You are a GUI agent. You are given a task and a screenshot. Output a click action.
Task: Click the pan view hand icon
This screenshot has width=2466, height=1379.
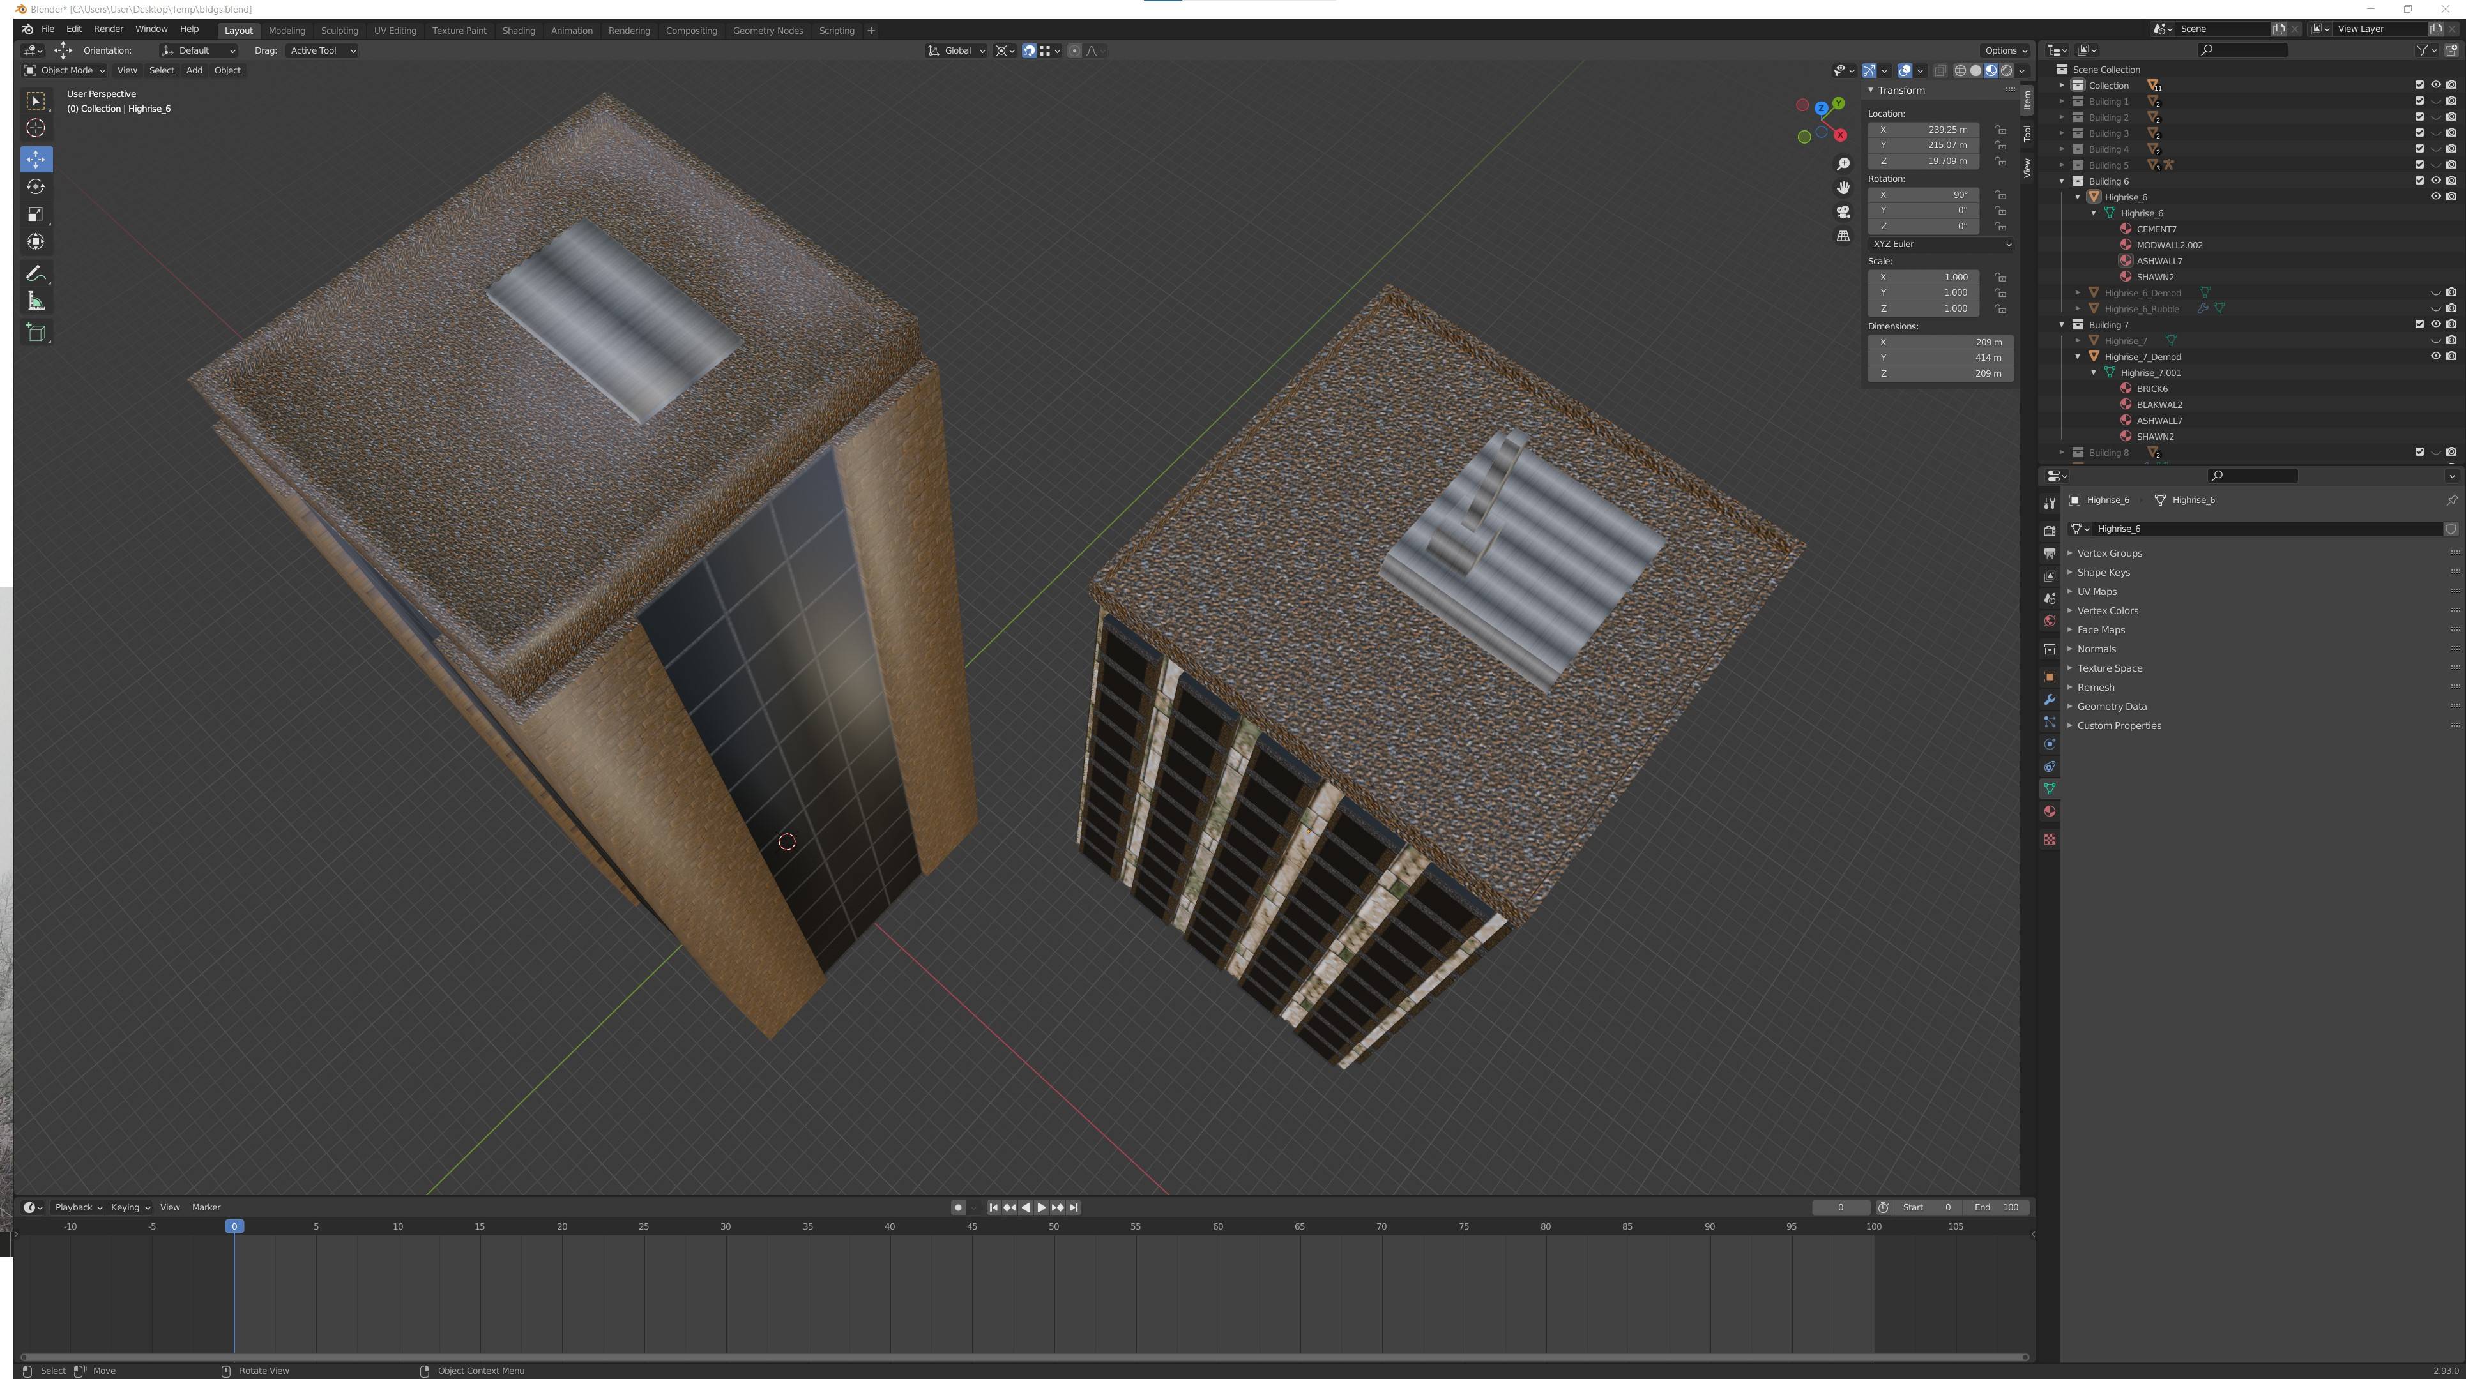pyautogui.click(x=1843, y=188)
